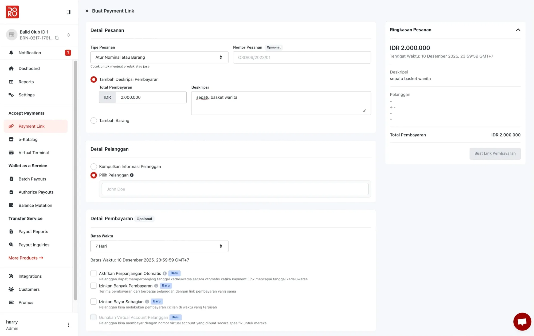Click the Notification bell icon
Viewport: 534px width, 336px height.
[x=11, y=52]
